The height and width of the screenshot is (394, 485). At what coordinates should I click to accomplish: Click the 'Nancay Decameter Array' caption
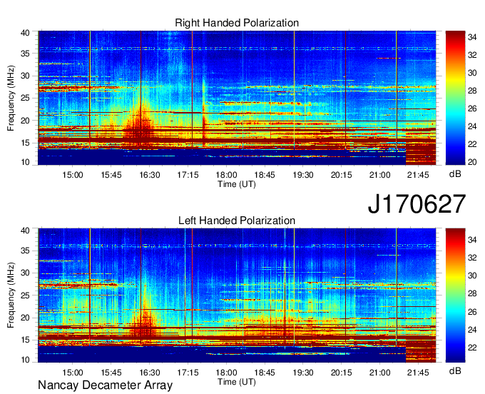click(x=105, y=385)
